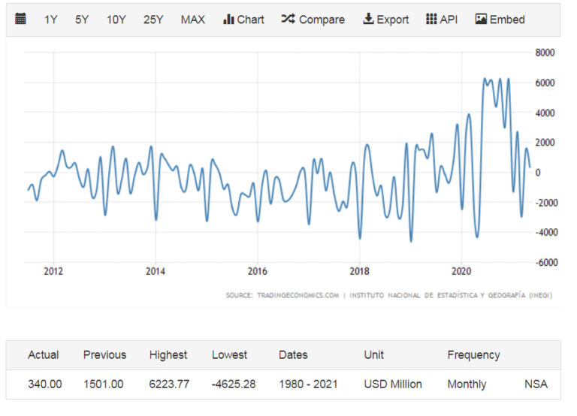The image size is (577, 416).
Task: Click the 2018 x-axis label
Action: 359,271
